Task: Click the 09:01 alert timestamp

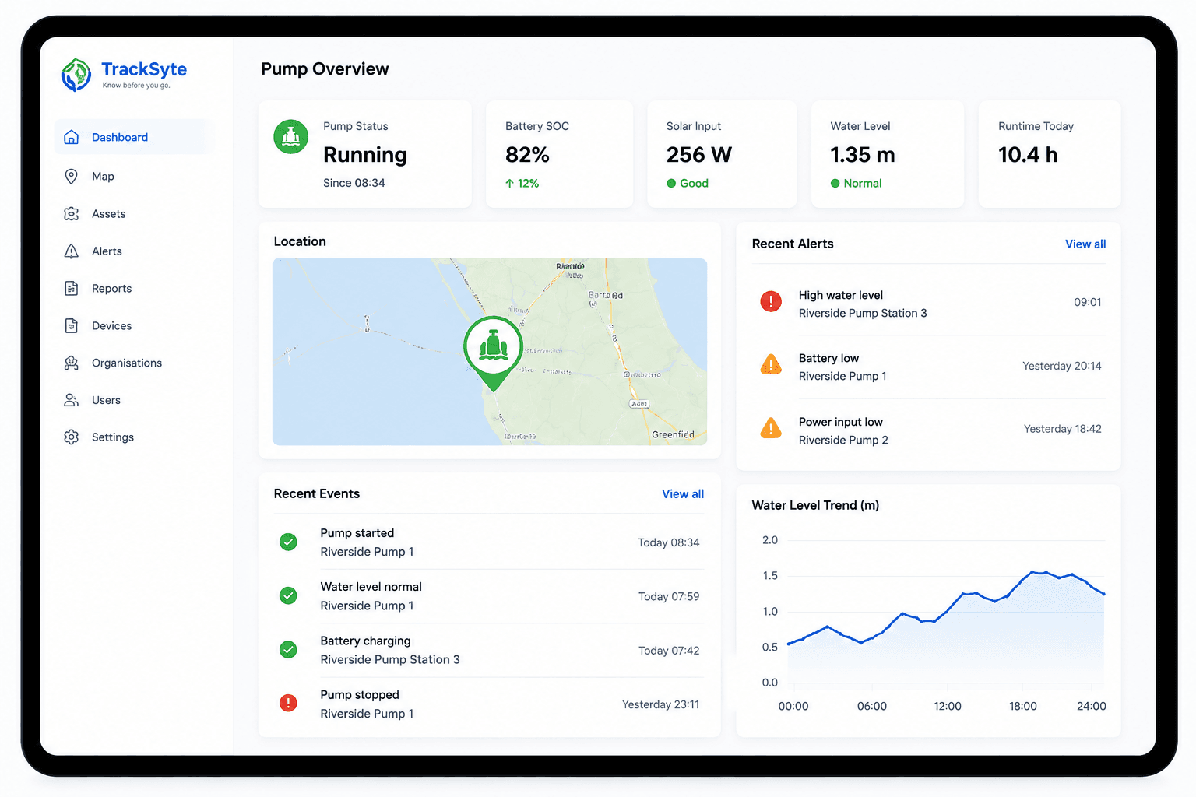Action: point(1088,302)
